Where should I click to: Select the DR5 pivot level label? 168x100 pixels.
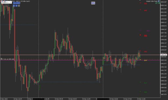pos(145,10)
